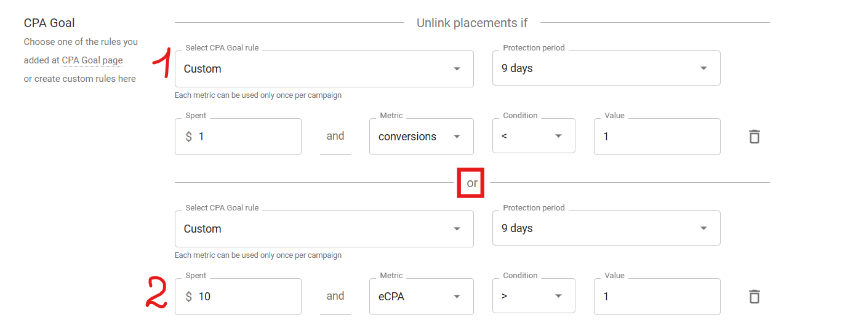The image size is (845, 336).
Task: Open first Select CPA Goal rule dropdown
Action: (x=324, y=69)
